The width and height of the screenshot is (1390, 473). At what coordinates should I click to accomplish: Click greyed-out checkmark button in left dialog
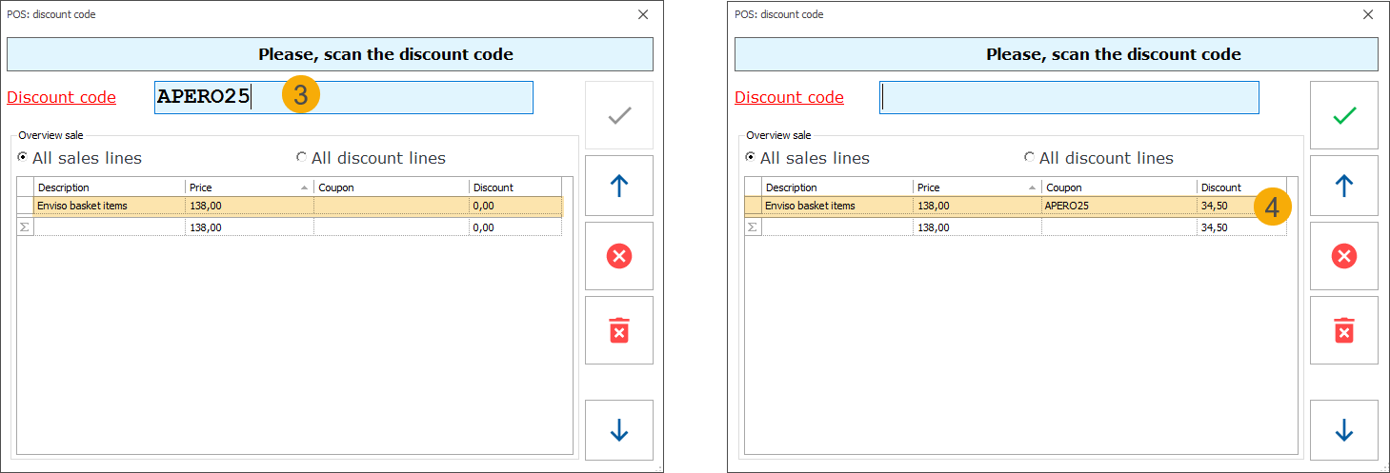point(618,115)
